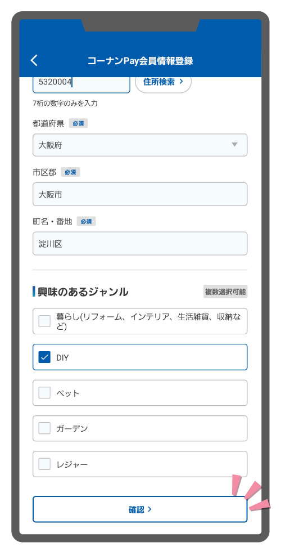
Task: Click the ガーデン option label text
Action: pos(72,428)
